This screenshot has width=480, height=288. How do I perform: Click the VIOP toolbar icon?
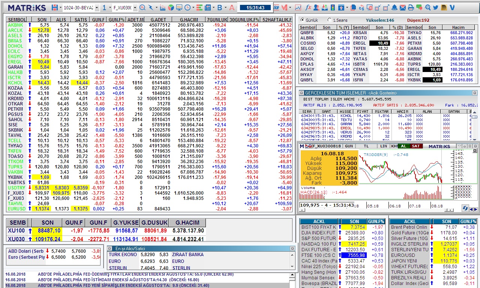(276, 7)
